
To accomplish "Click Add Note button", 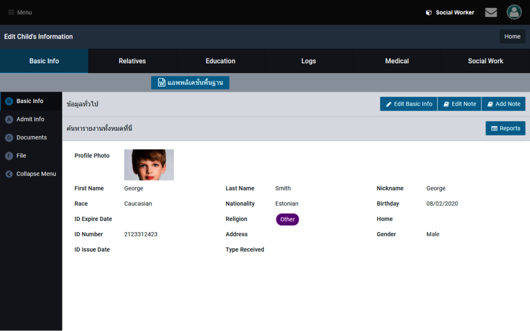I will point(503,104).
